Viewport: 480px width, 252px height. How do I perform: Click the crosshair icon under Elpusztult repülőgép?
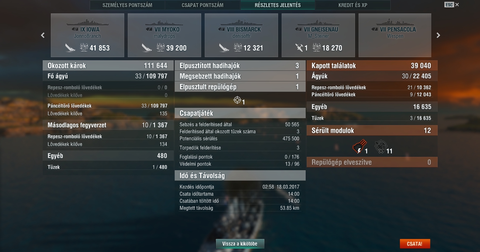tap(237, 100)
